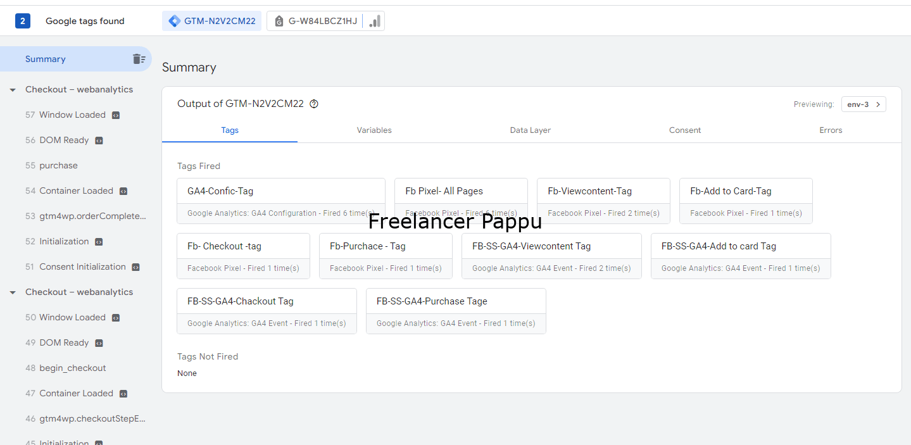Collapse the first Checkout – webanalytics group

[13, 90]
